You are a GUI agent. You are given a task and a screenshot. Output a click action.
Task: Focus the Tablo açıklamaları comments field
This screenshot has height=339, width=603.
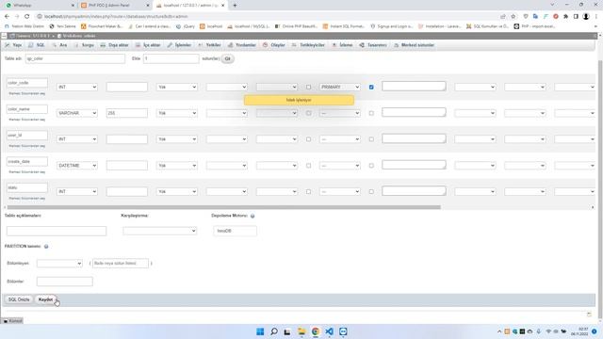click(57, 231)
